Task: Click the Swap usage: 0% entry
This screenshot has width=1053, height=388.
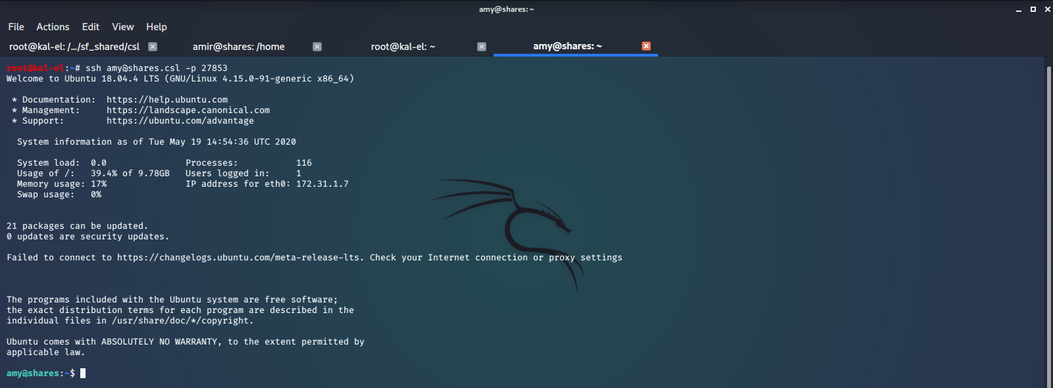Action: (59, 195)
